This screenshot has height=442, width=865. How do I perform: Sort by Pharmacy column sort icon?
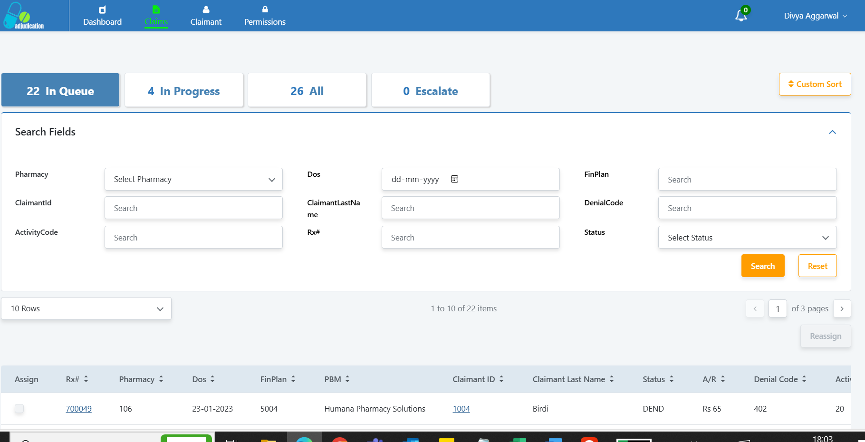161,379
